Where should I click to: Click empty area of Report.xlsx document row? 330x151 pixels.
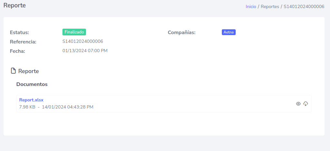pos(193,104)
